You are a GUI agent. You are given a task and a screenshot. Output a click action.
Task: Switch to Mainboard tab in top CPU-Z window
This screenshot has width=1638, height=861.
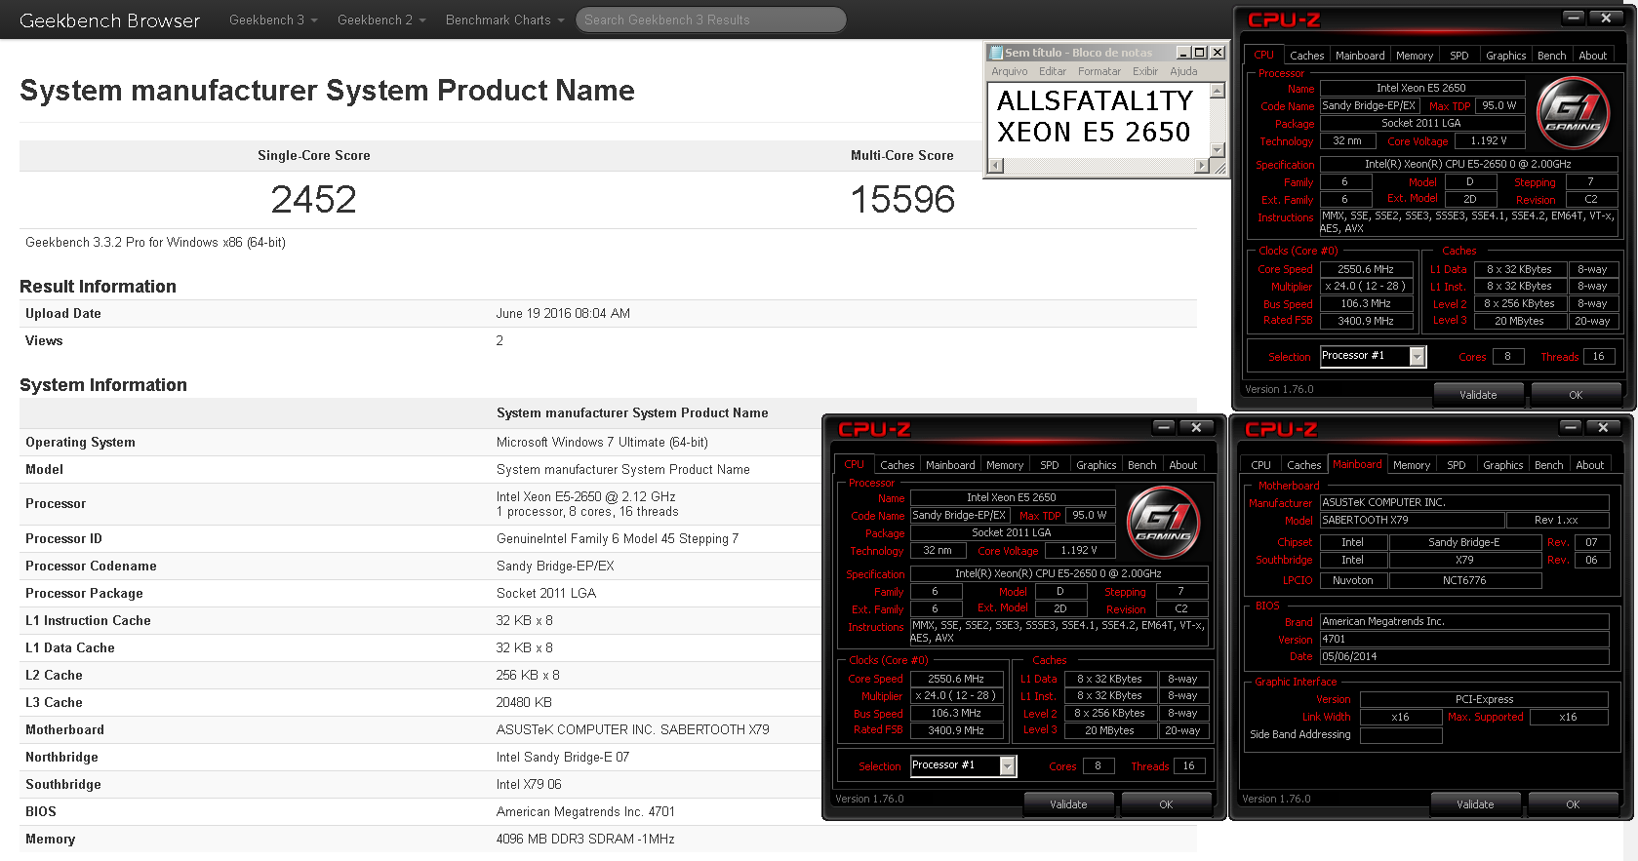coord(1360,56)
